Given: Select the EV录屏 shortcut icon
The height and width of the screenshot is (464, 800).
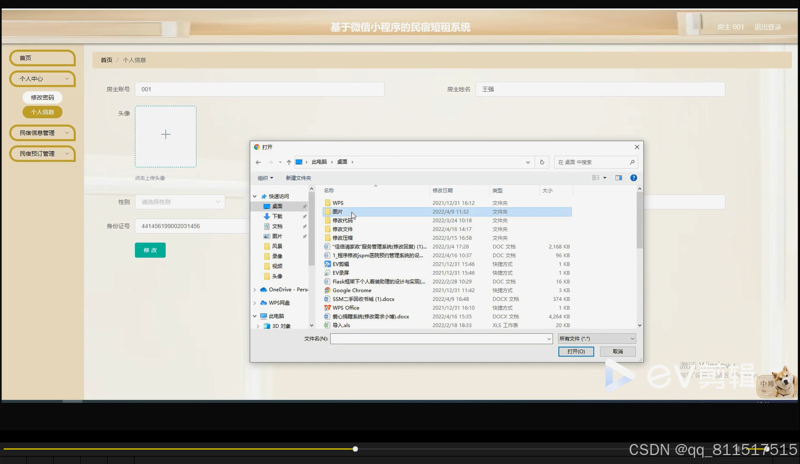Looking at the screenshot, I should [328, 273].
